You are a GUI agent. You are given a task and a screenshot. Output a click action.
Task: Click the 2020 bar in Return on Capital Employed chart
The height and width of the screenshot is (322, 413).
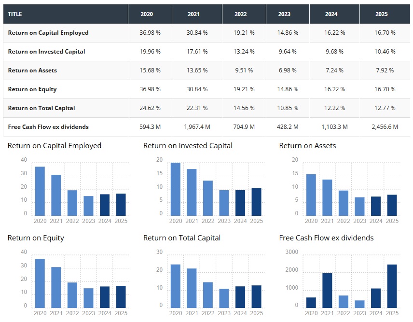[40, 191]
